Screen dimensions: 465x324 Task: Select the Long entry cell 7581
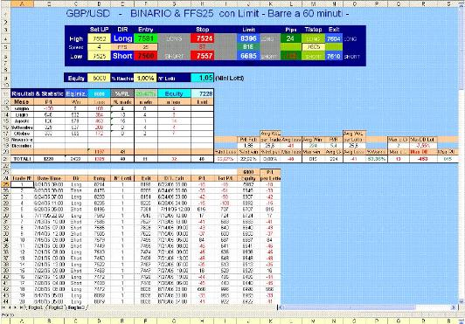click(x=146, y=38)
